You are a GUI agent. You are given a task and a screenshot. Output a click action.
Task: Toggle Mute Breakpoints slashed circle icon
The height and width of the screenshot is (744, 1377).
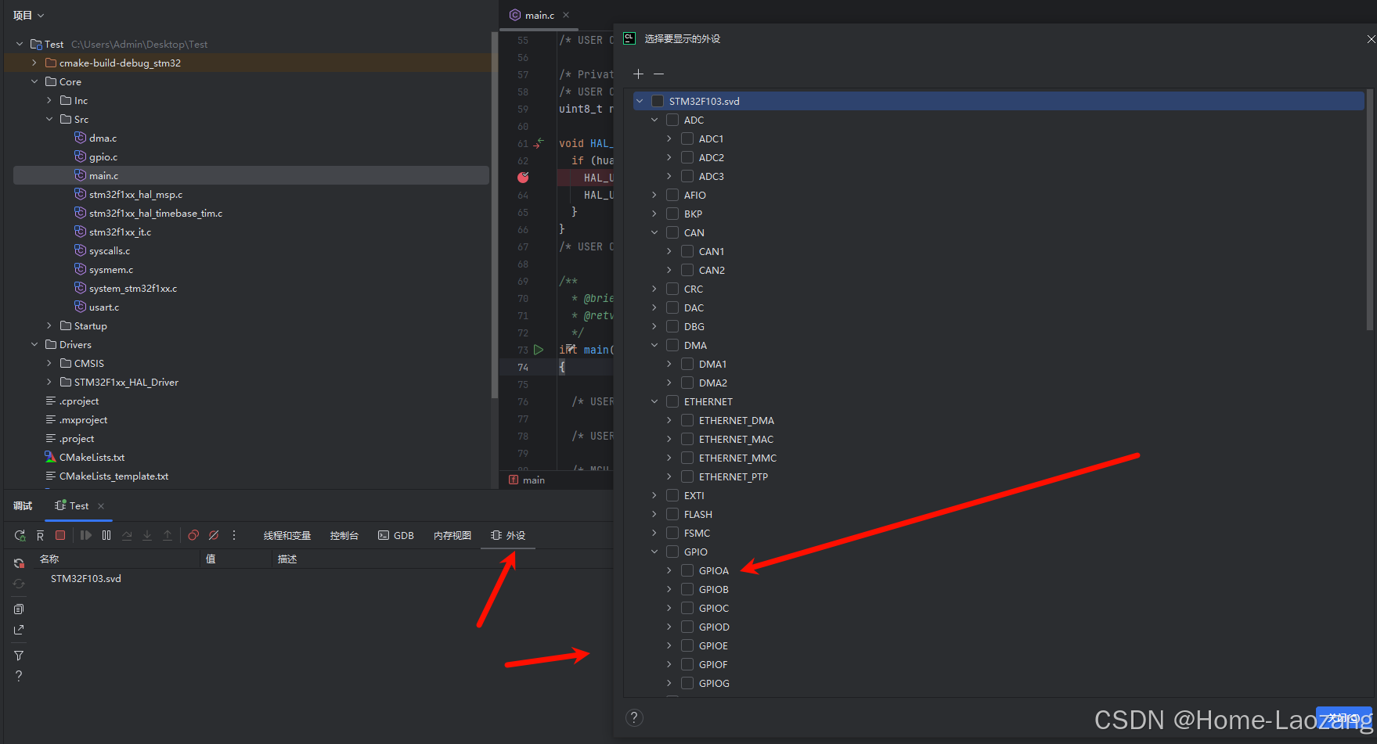coord(214,535)
